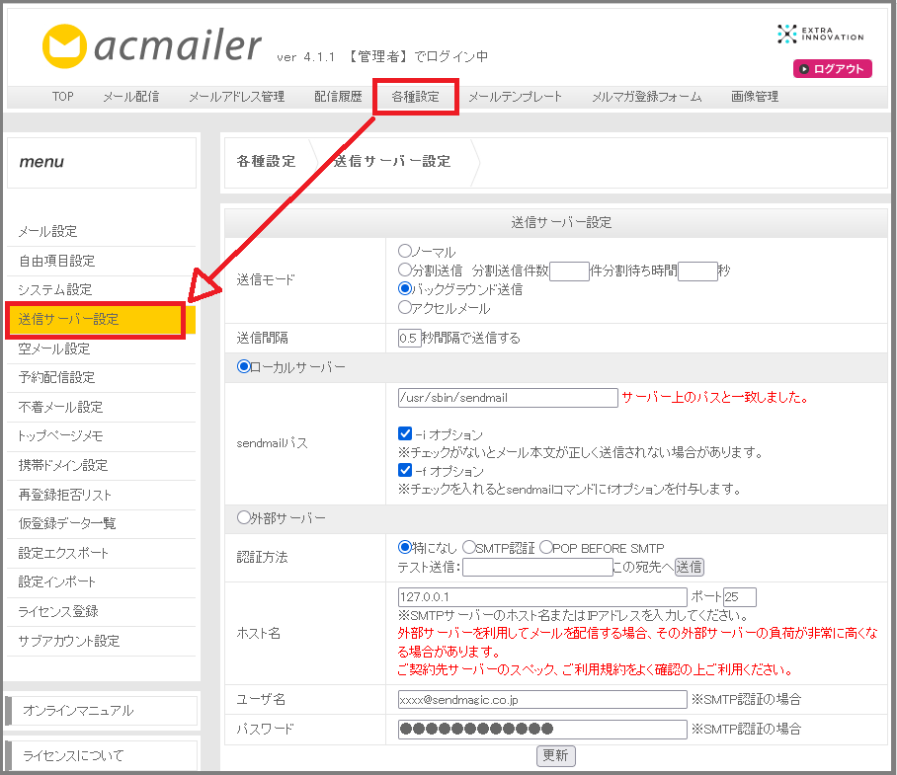Click 不着メール設定 in the left menu
The height and width of the screenshot is (775, 897).
pos(60,407)
